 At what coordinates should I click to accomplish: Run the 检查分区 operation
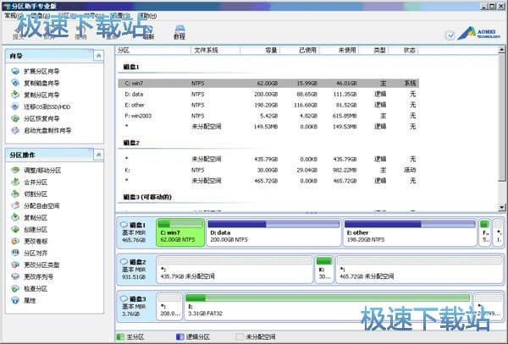[x=30, y=288]
